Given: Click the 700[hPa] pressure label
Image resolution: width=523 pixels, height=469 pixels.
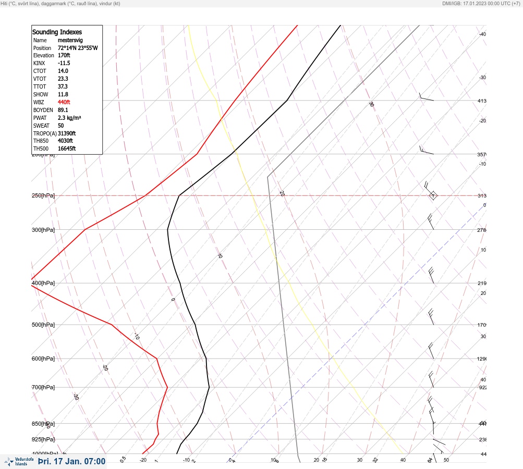Looking at the screenshot, I should pos(43,387).
